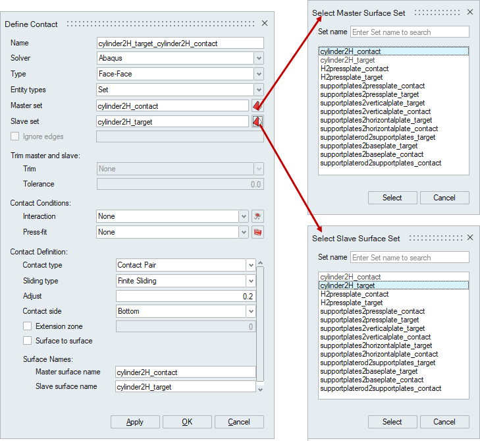Open the Master set surface picker icon
The width and height of the screenshot is (480, 441).
(257, 105)
